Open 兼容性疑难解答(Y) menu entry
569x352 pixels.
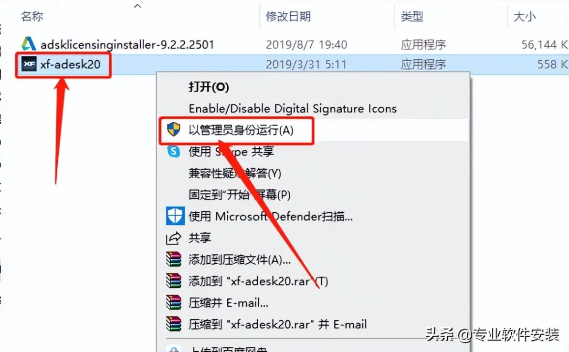[235, 173]
